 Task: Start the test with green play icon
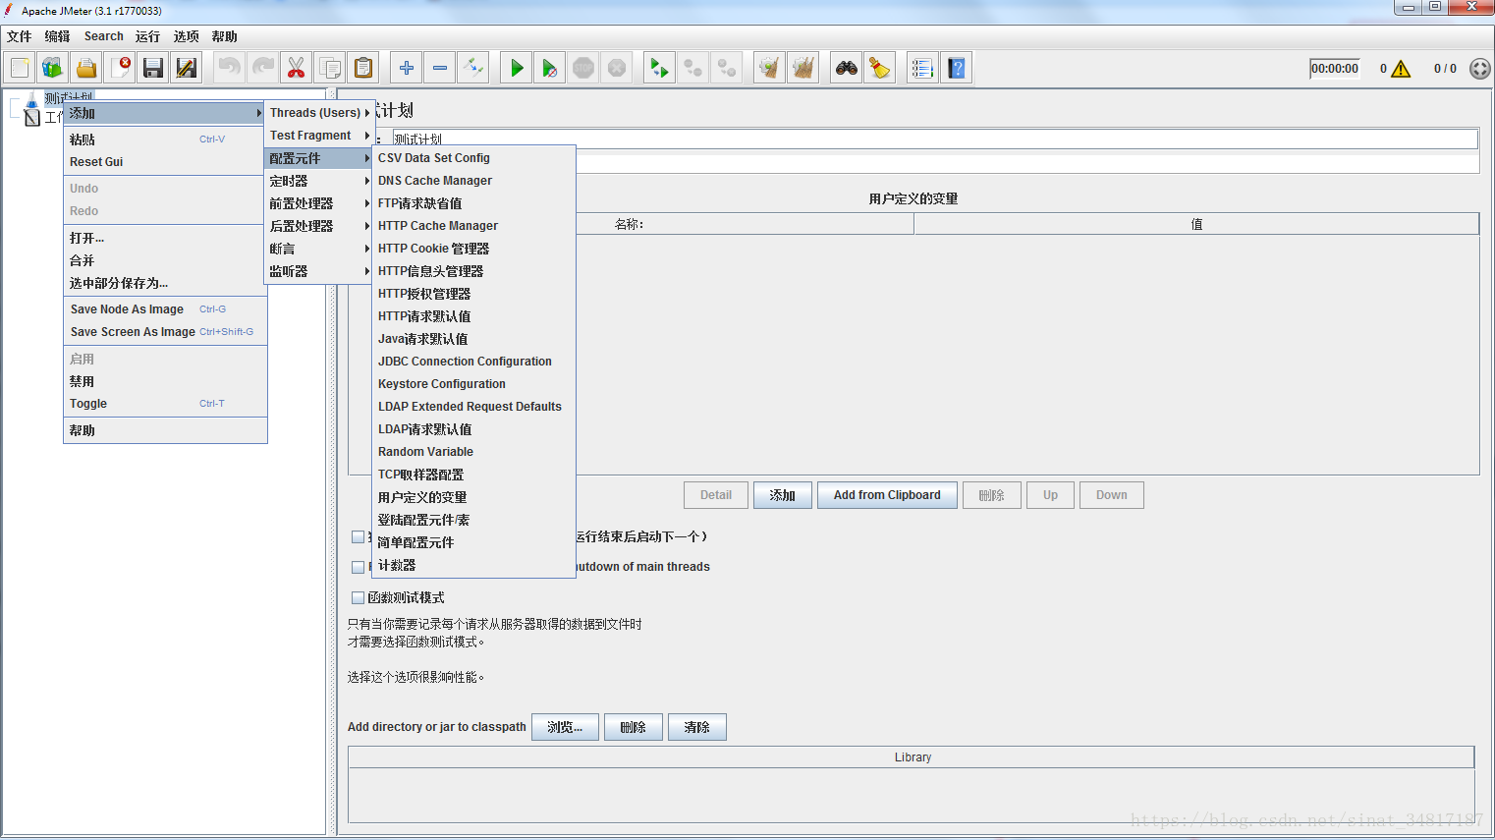click(x=516, y=68)
